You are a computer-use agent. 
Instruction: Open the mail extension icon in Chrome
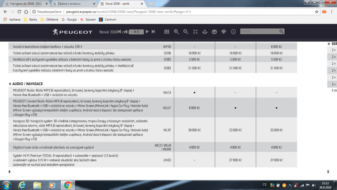click(x=324, y=11)
